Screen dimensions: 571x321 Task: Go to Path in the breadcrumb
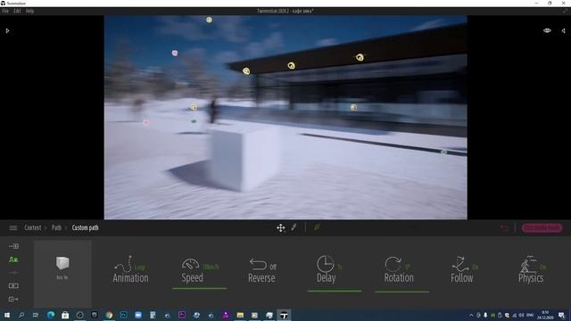click(x=56, y=228)
